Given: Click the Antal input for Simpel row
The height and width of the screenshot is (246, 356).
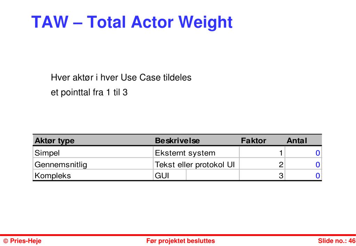Looking at the screenshot, I should (303, 153).
